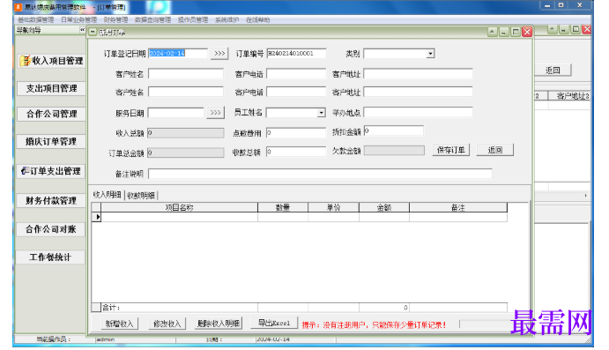609x350 pixels.
Task: Open the 日常业务管理 menu
Action: pyautogui.click(x=78, y=19)
